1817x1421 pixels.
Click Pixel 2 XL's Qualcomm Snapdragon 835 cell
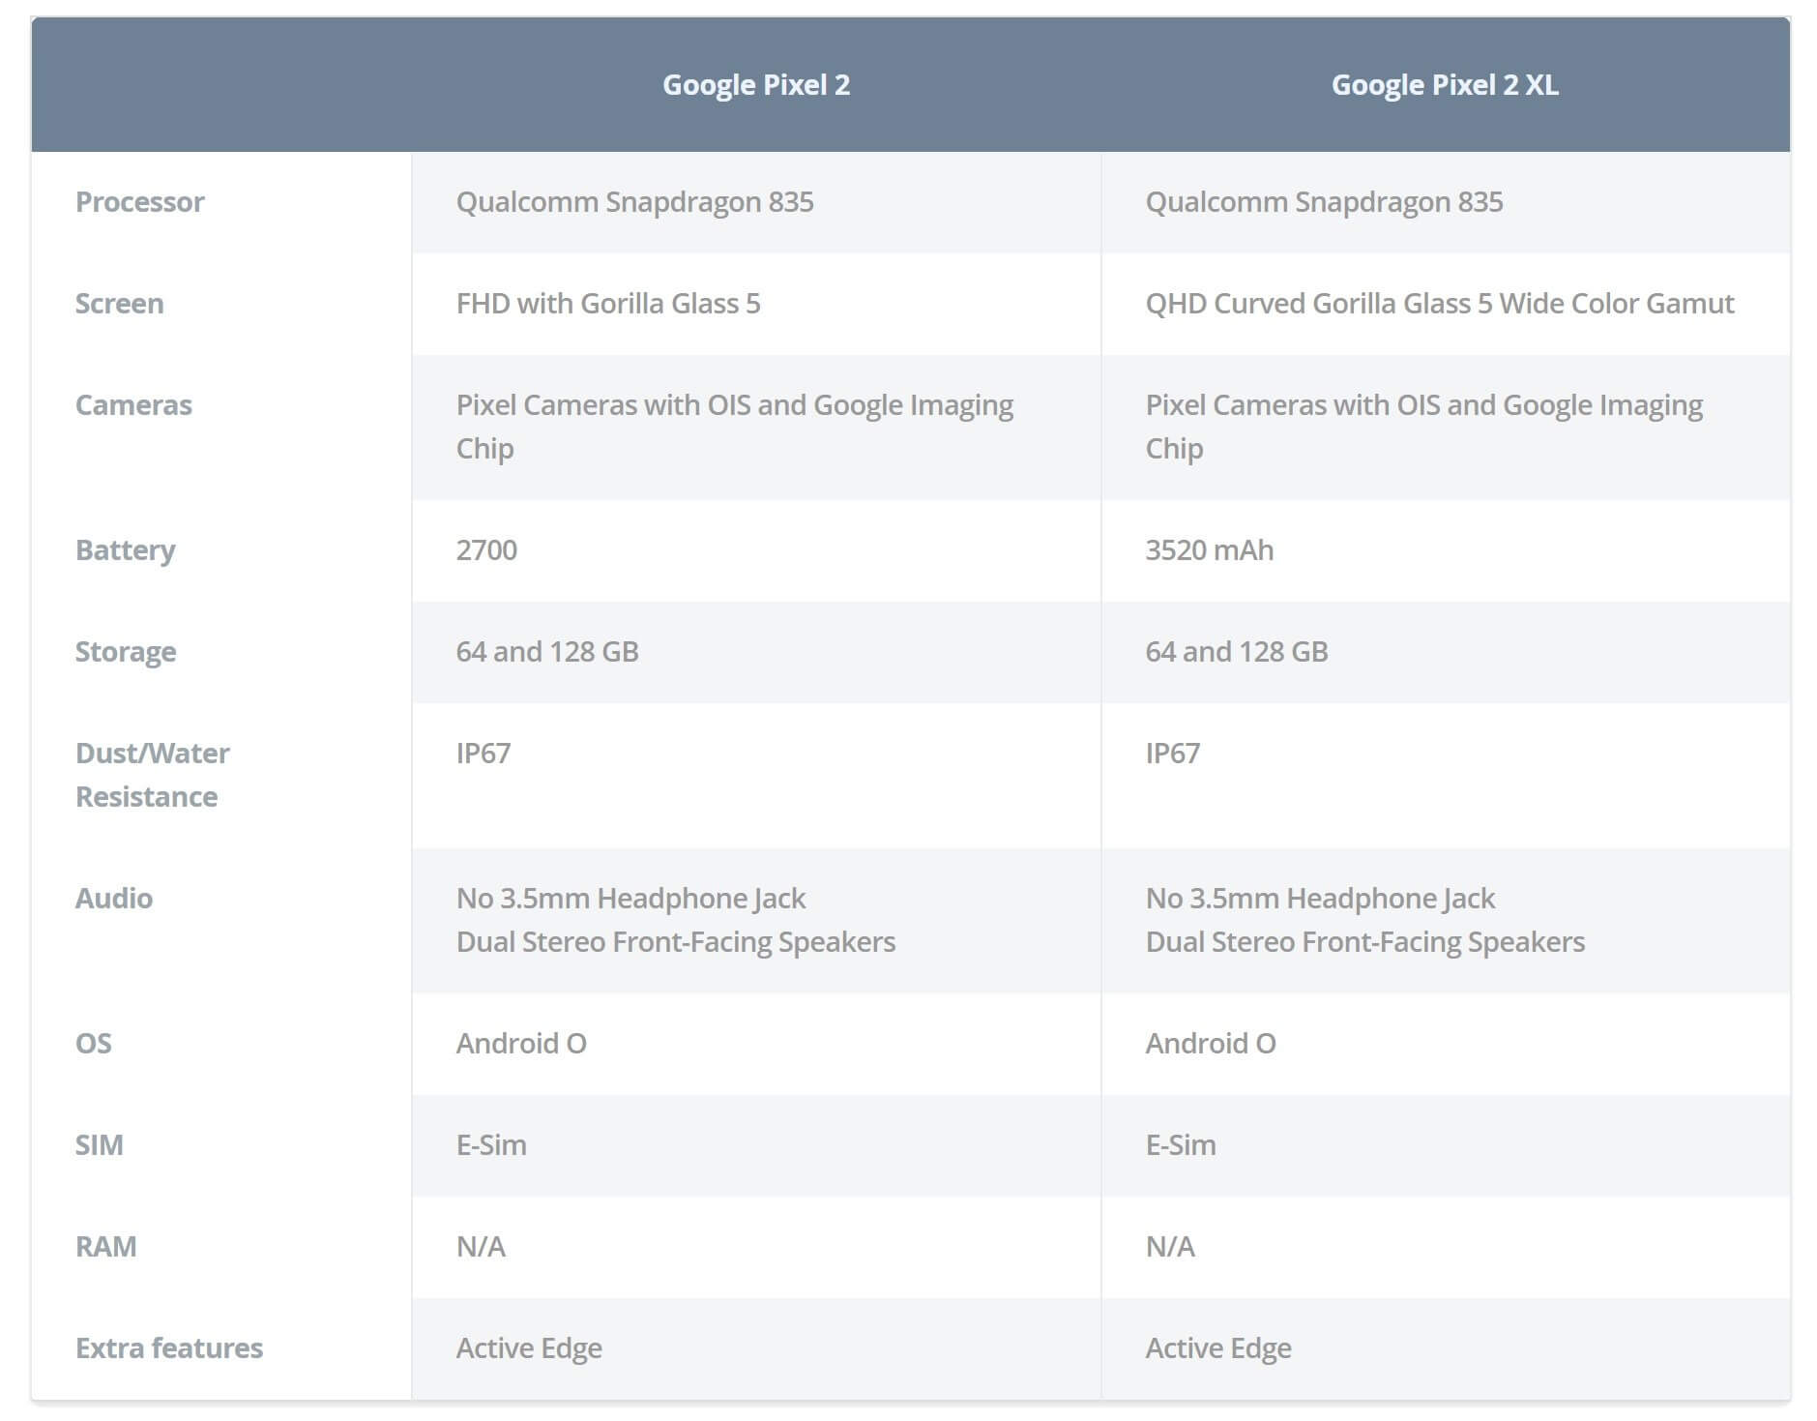(1324, 202)
